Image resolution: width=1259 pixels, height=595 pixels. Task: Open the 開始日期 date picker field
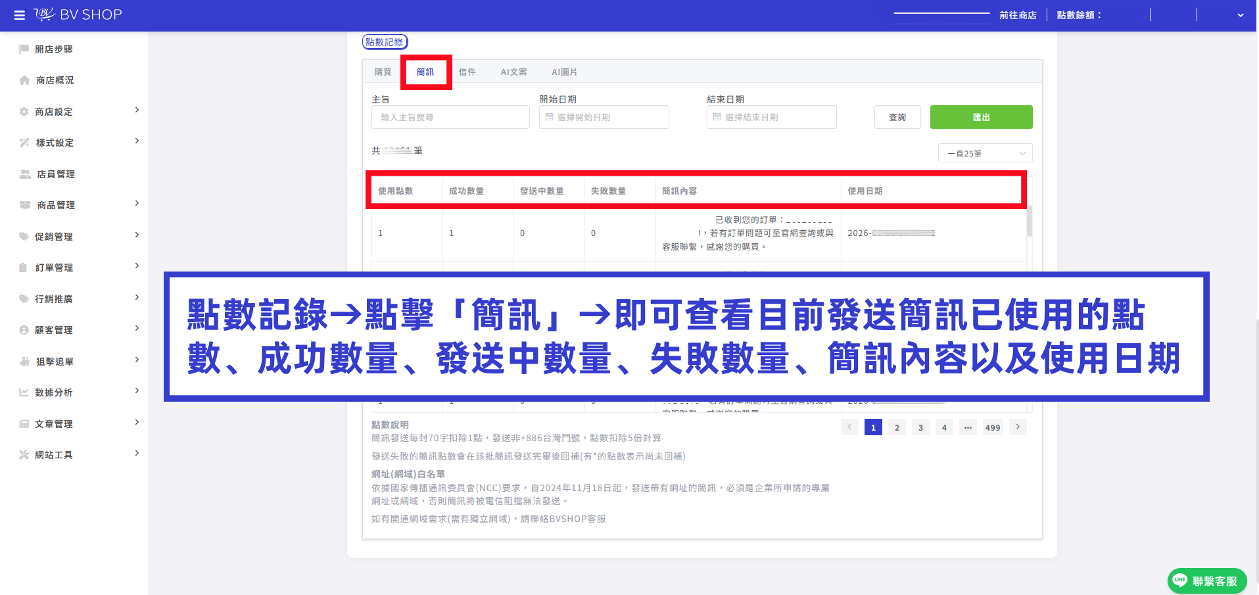click(604, 117)
